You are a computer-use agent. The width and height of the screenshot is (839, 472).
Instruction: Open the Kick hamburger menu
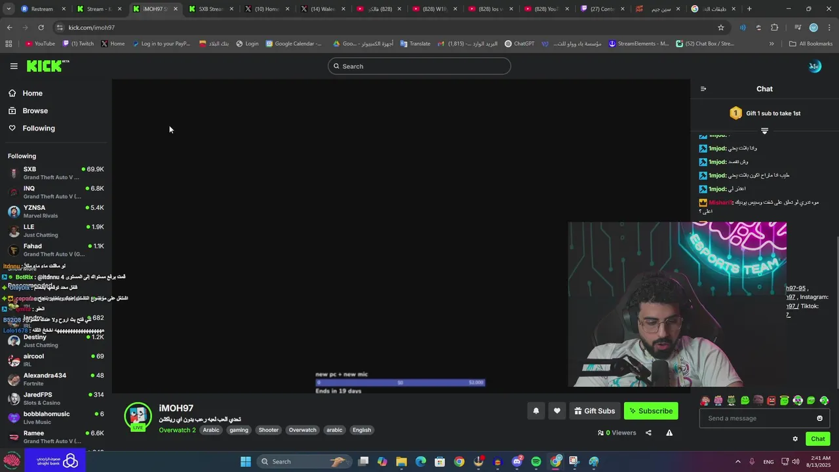(14, 66)
